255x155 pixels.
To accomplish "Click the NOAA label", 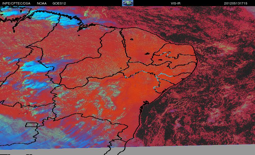I will (x=42, y=3).
